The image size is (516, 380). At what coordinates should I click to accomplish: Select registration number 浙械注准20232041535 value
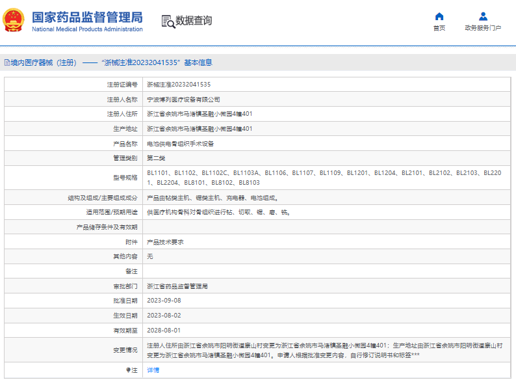pos(179,85)
